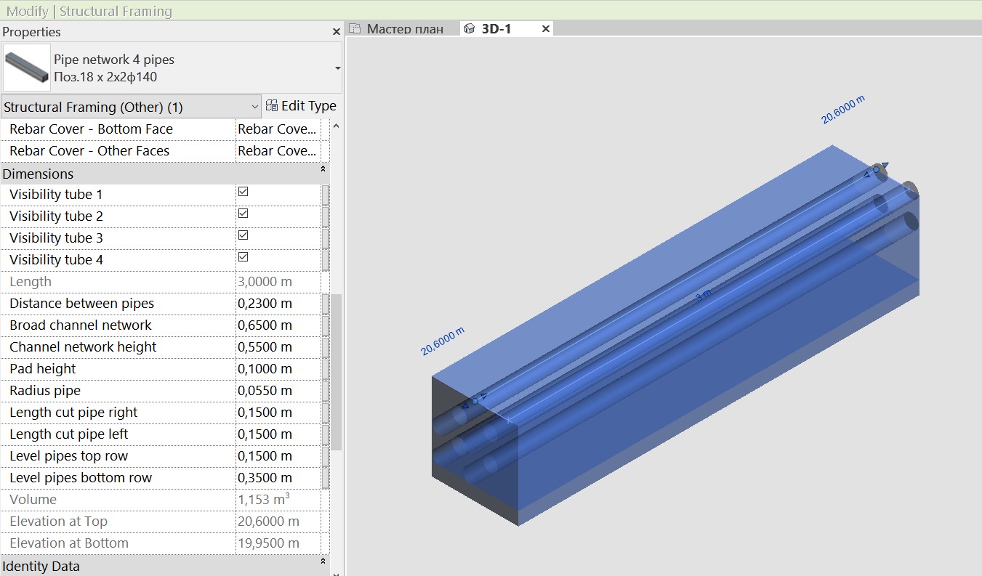Edit Broad channel network value
Viewport: 982px width, 576px height.
pos(278,325)
